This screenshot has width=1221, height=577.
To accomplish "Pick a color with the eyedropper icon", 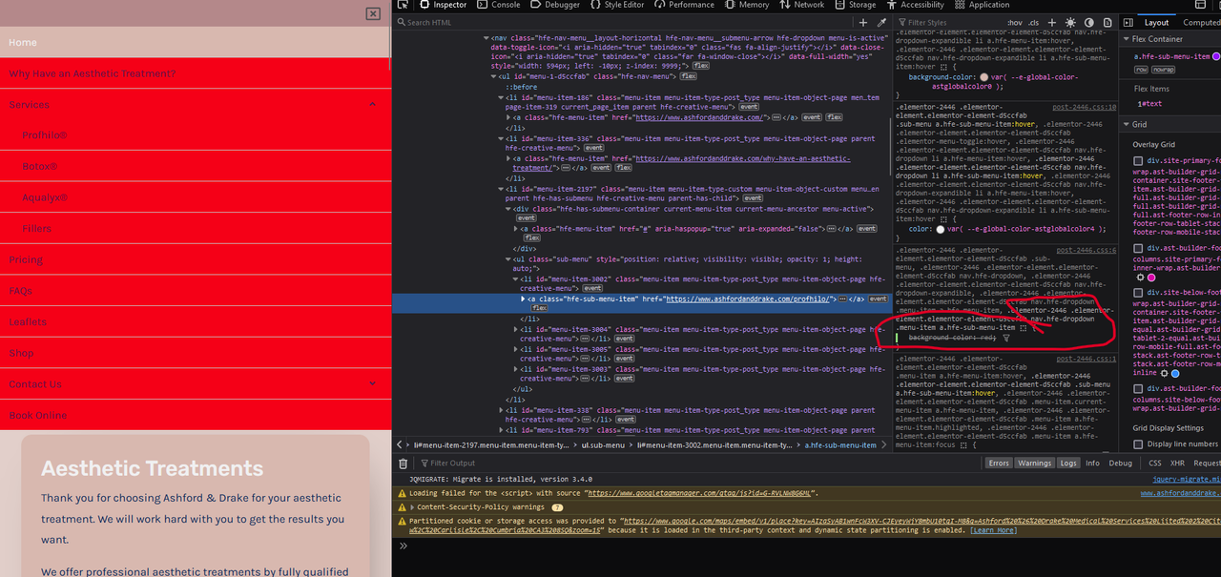I will pos(881,22).
